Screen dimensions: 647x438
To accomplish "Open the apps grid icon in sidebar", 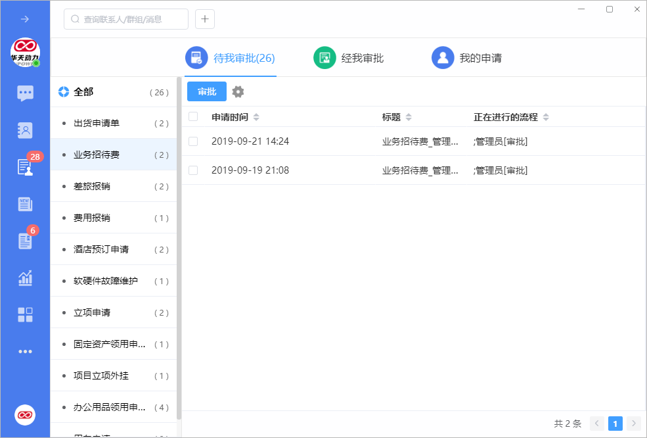I will 25,314.
